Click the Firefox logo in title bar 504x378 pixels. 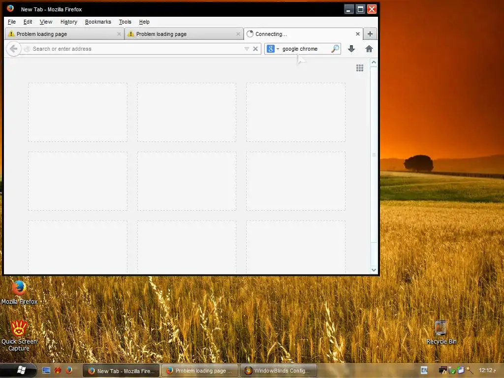point(11,9)
